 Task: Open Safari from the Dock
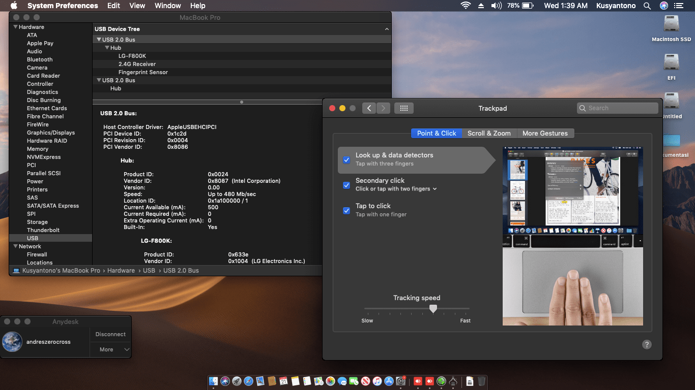(x=249, y=381)
